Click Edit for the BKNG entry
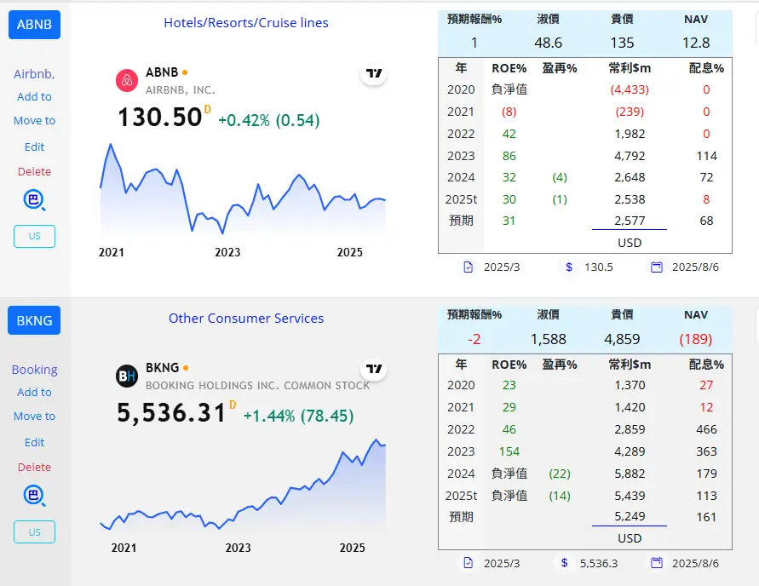759x586 pixels. (34, 442)
